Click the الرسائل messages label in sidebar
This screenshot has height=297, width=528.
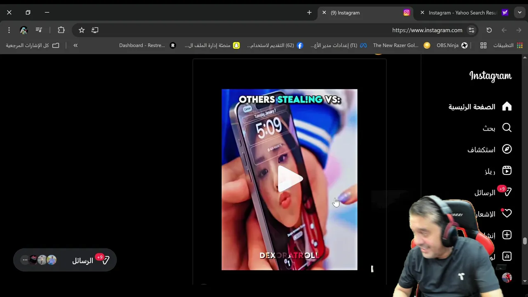[x=485, y=193]
